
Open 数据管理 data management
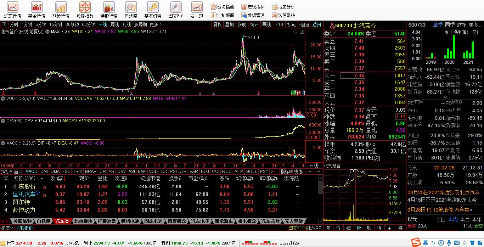pos(253,15)
